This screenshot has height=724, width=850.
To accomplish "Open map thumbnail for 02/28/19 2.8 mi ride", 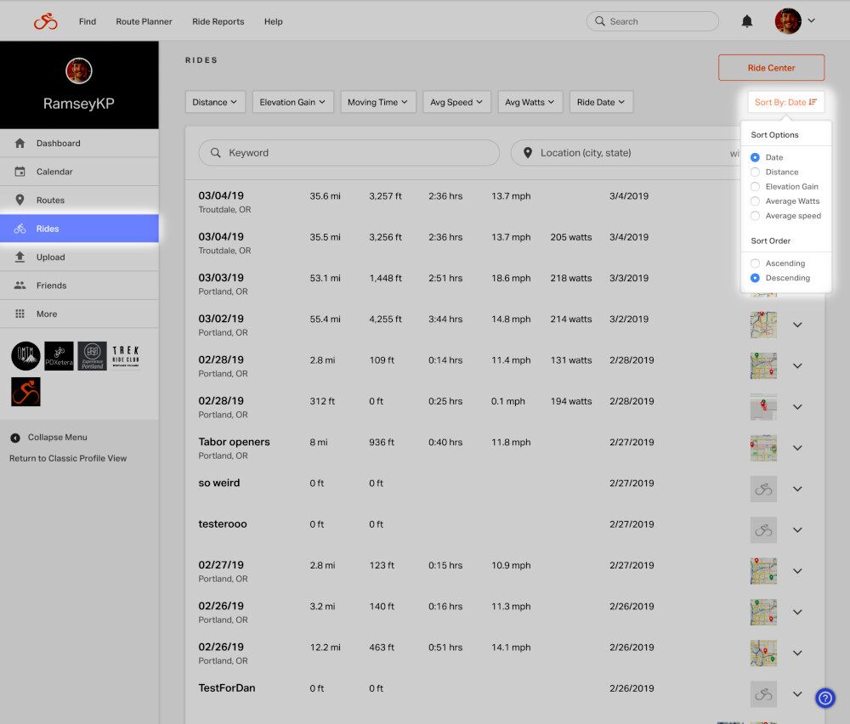I will click(763, 365).
